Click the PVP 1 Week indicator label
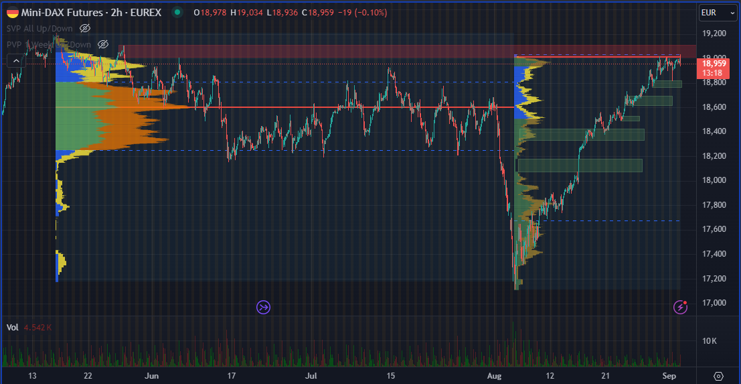The height and width of the screenshot is (384, 741). click(49, 44)
